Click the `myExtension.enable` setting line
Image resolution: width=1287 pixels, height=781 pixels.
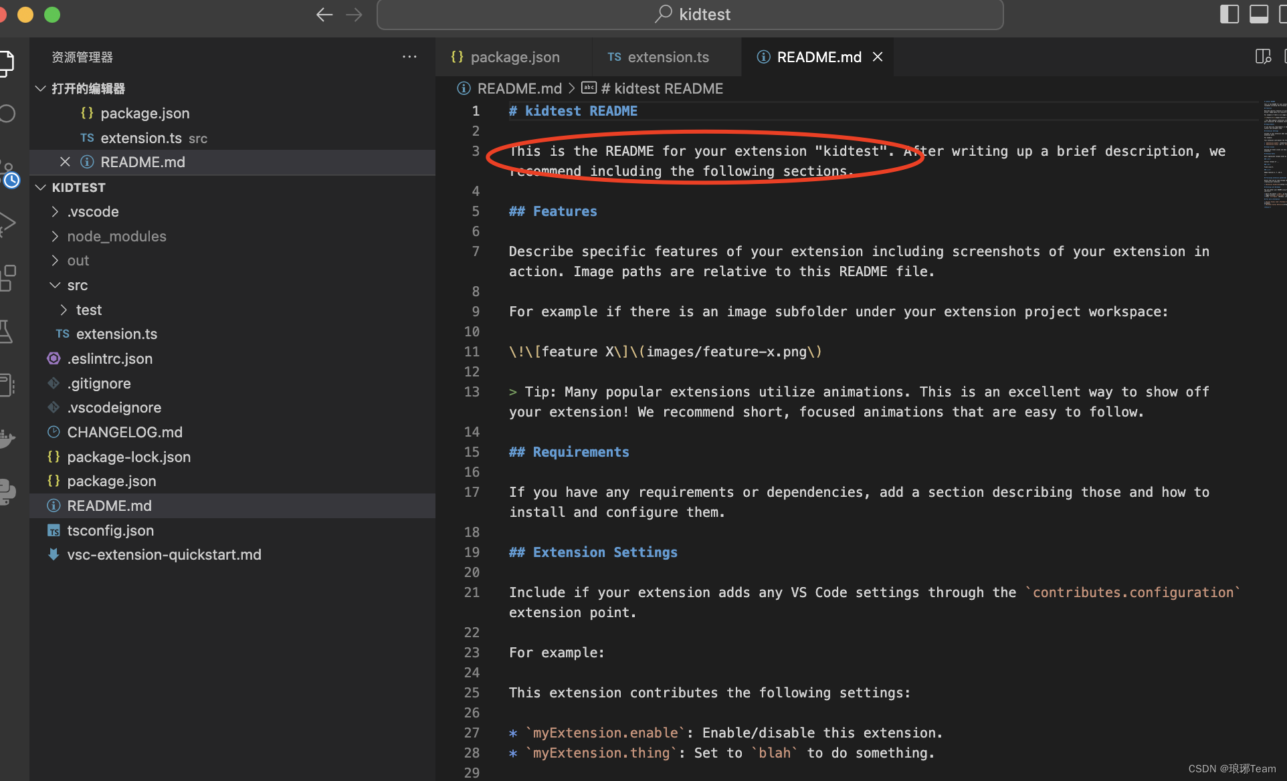coord(725,733)
